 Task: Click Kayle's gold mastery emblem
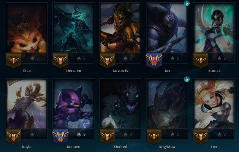point(14,136)
